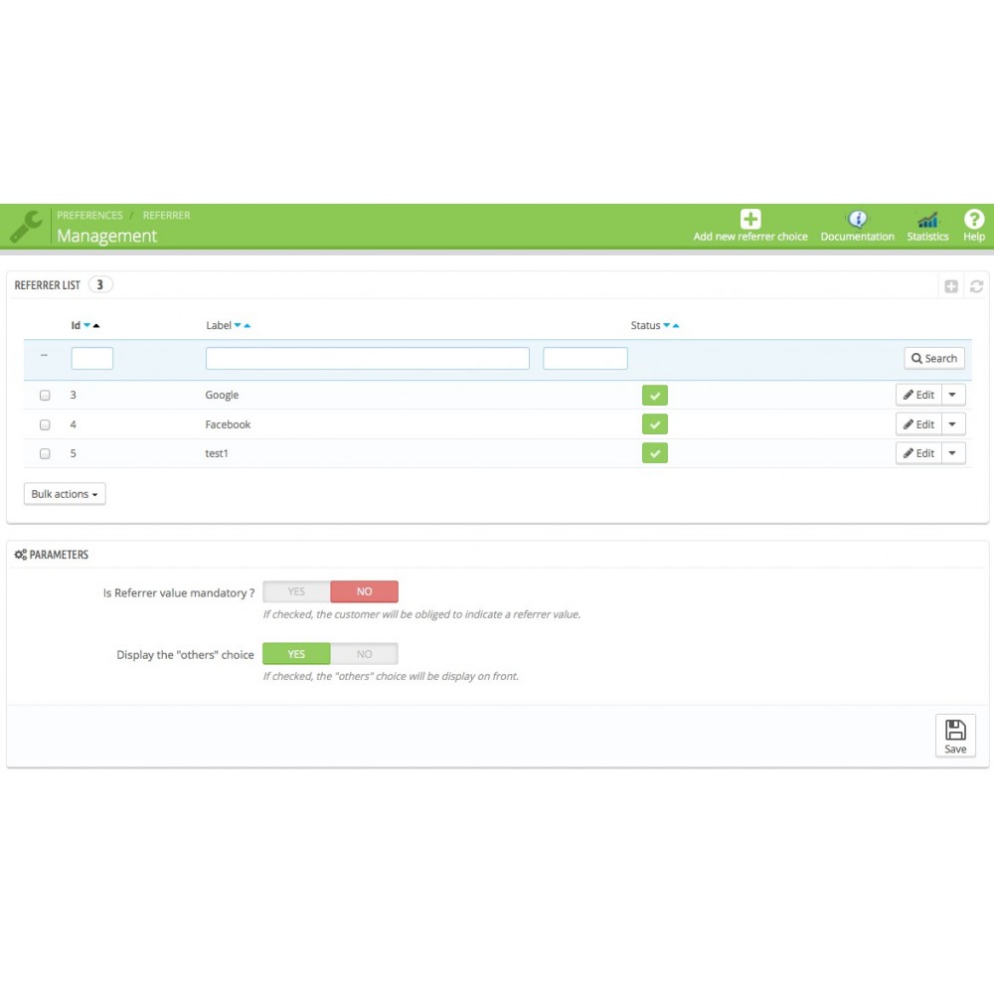Toggle the Google status checkmark
The height and width of the screenshot is (994, 994).
pyautogui.click(x=655, y=395)
